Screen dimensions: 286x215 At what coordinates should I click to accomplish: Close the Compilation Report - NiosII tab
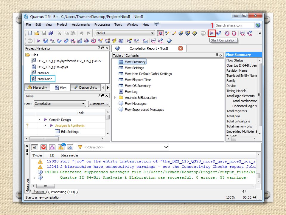tap(181, 48)
